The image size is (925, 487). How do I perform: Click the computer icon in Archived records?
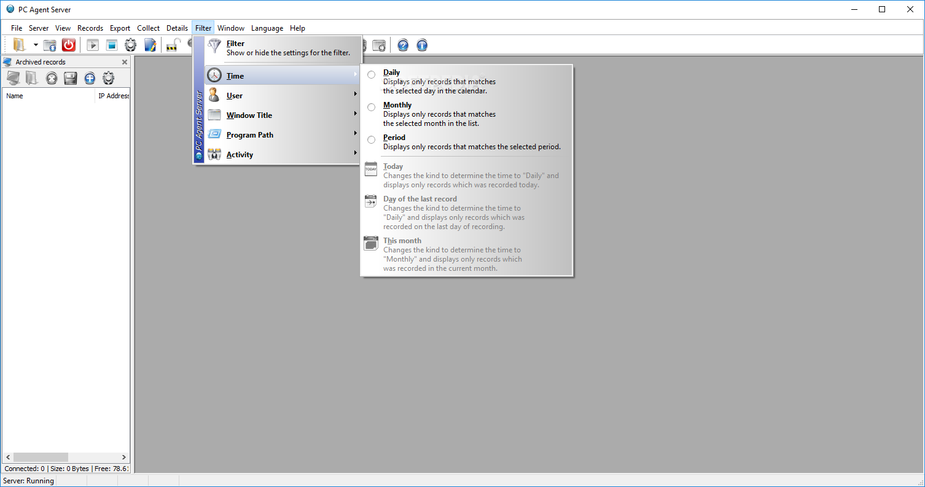14,78
